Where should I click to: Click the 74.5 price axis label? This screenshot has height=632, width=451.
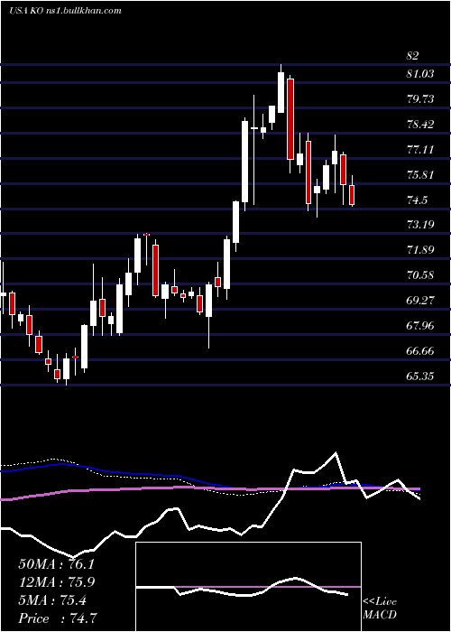click(417, 200)
